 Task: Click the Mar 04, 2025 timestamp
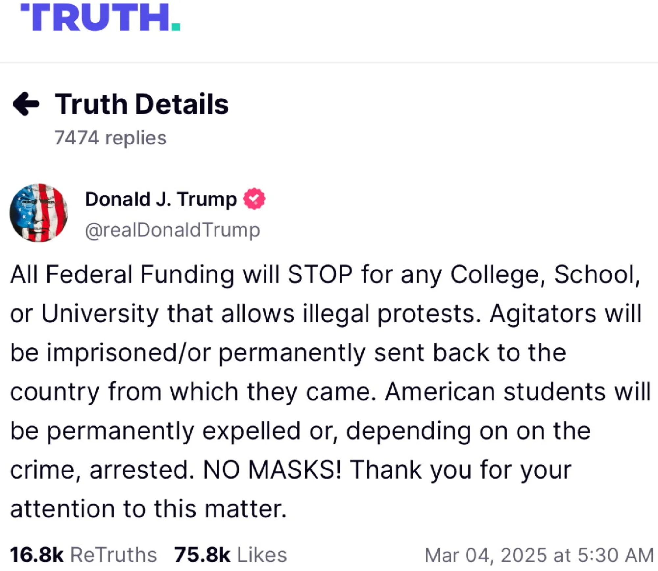(x=539, y=555)
